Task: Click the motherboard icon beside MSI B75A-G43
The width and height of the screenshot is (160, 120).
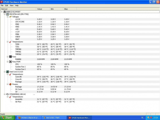Action: tap(7, 14)
